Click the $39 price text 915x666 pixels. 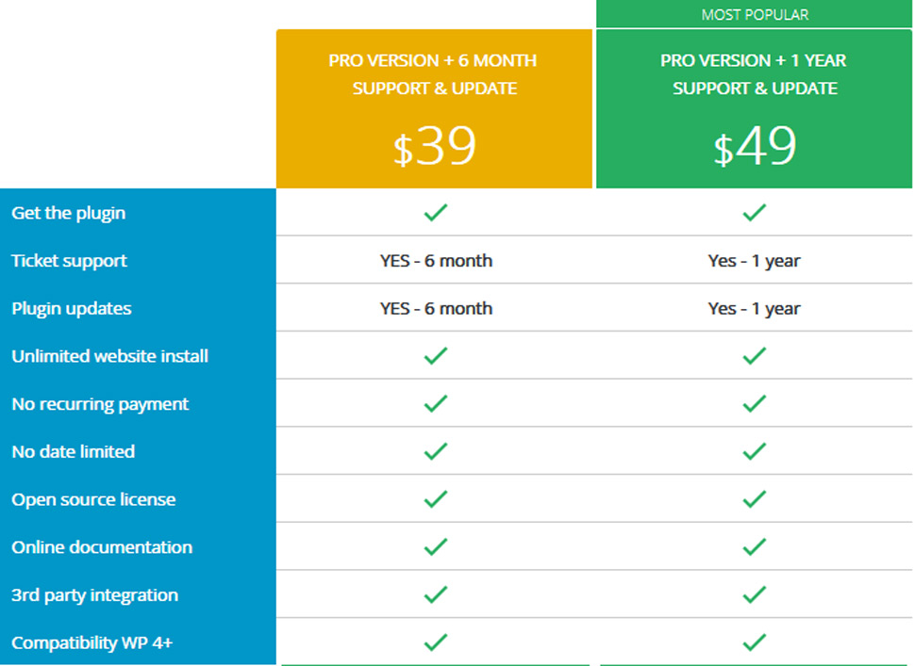click(435, 147)
